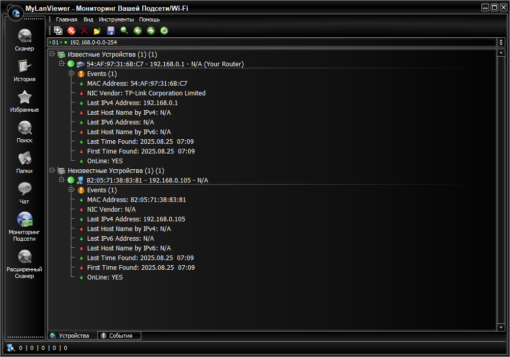
Task: Click the scrollbar up arrow of the device tree
Action: click(x=501, y=53)
